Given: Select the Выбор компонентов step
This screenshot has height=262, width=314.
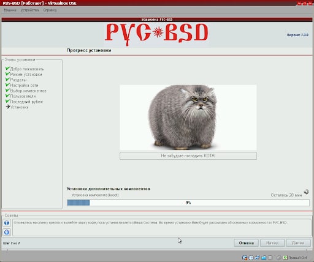Looking at the screenshot, I should tap(28, 91).
